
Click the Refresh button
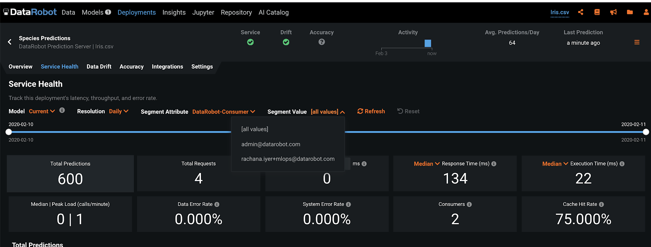(371, 111)
